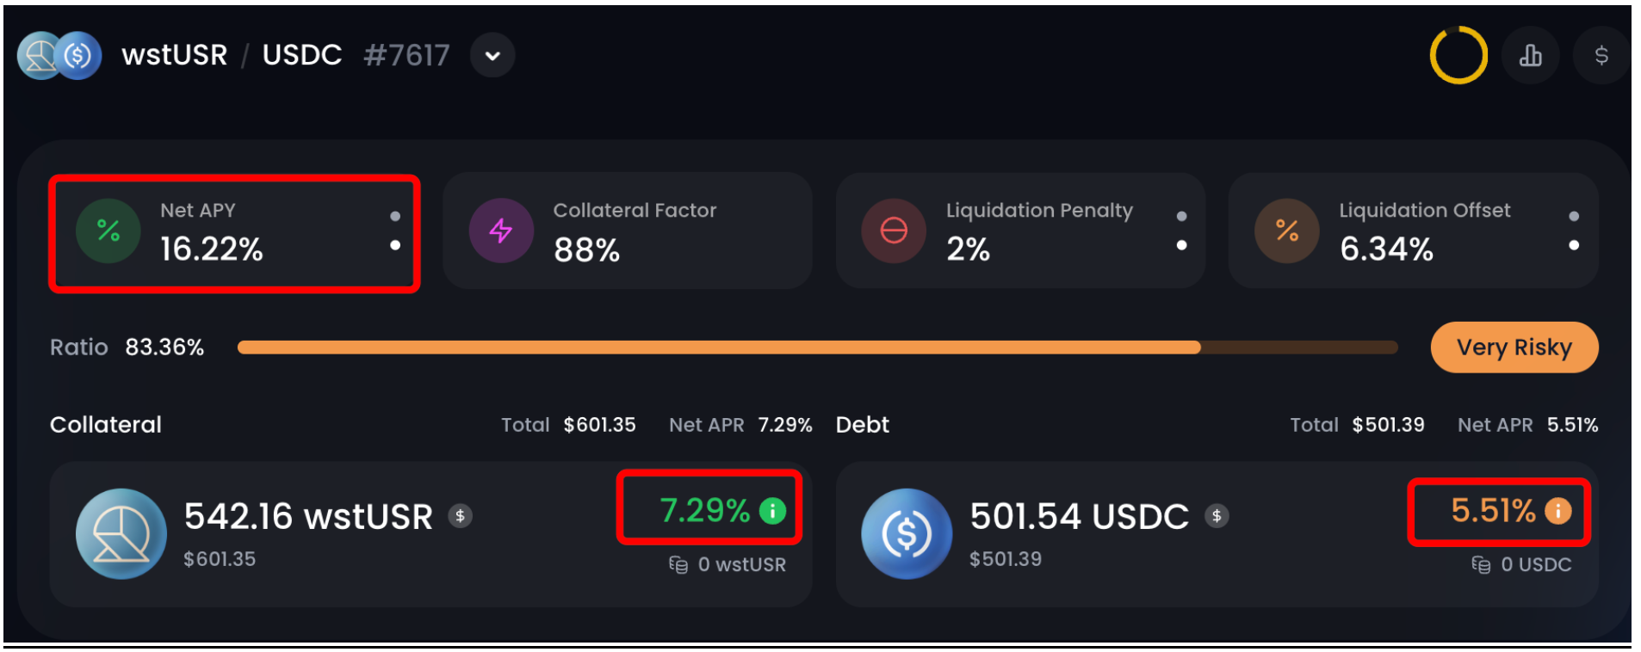Viewport: 1641px width, 652px height.
Task: Click the wstUSR/USDC pair token logo
Action: click(59, 56)
